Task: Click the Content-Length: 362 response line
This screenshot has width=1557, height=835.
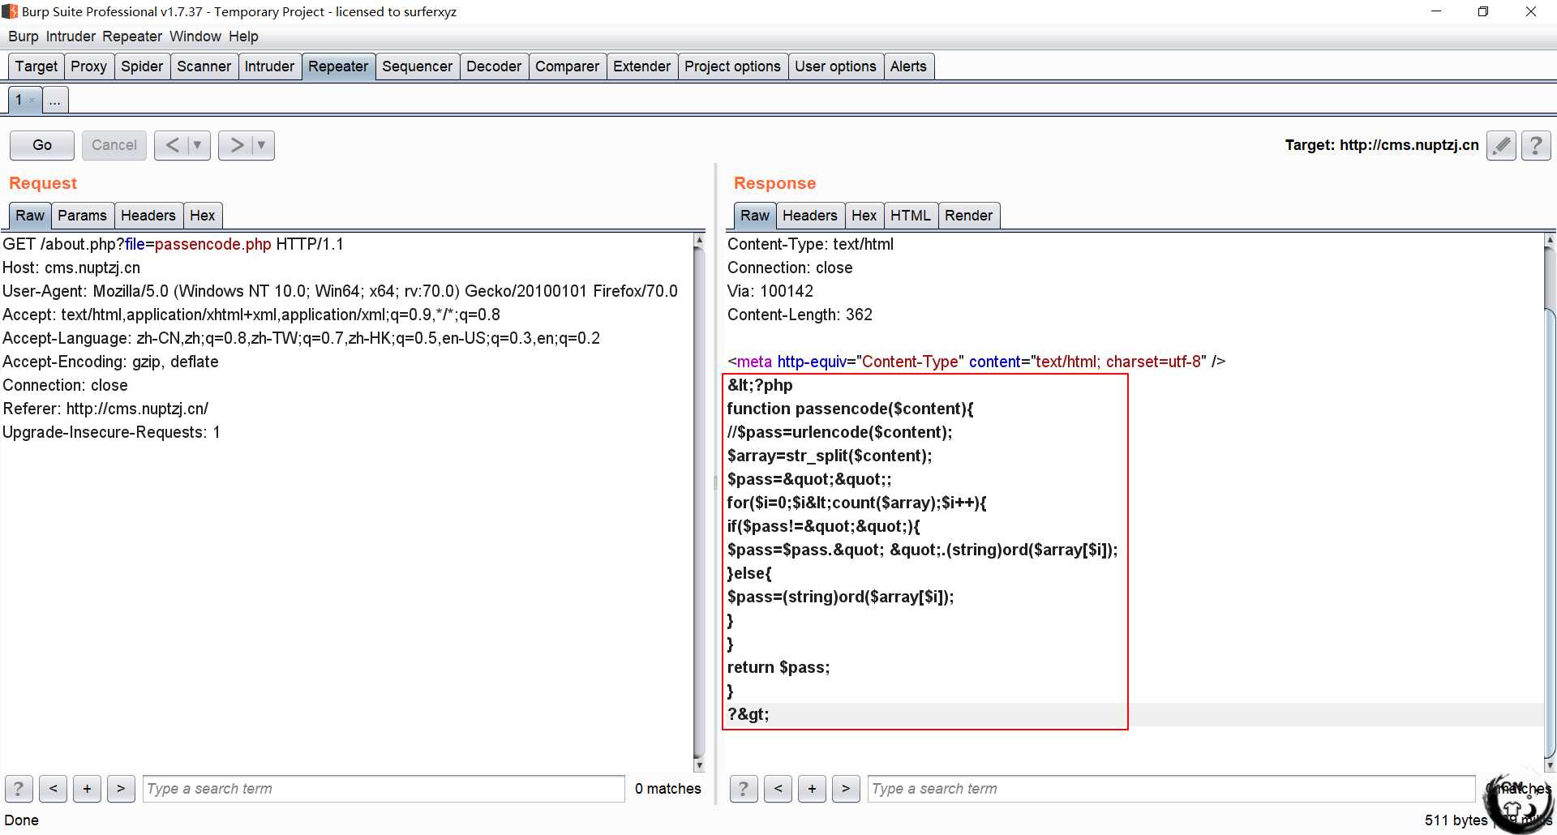Action: click(x=800, y=315)
